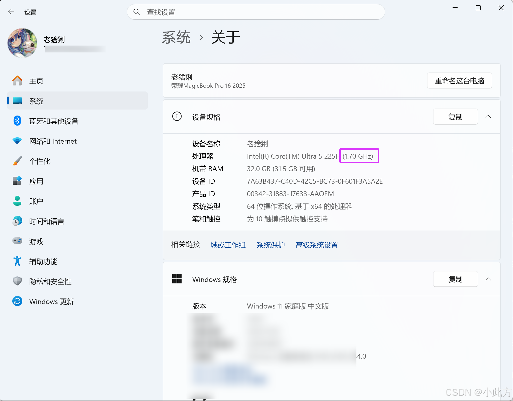Click processor text Intel(R) Core(TM) Ultra 5 225H

[293, 156]
